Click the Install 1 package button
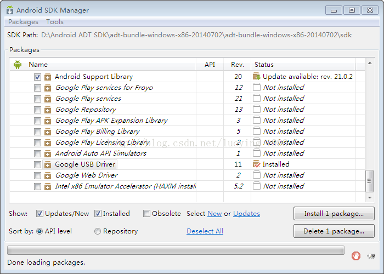Screen dimensions: 384x274 (334, 214)
